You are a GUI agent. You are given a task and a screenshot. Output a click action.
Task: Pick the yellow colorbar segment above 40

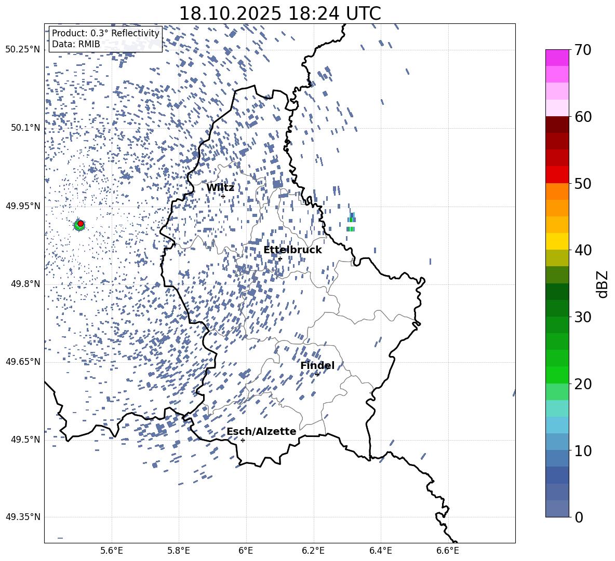557,241
